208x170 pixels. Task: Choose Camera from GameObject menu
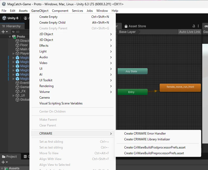(72, 98)
